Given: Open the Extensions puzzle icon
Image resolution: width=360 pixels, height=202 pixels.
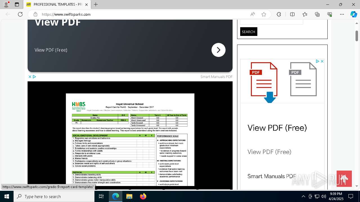Looking at the screenshot, I should tap(279, 14).
